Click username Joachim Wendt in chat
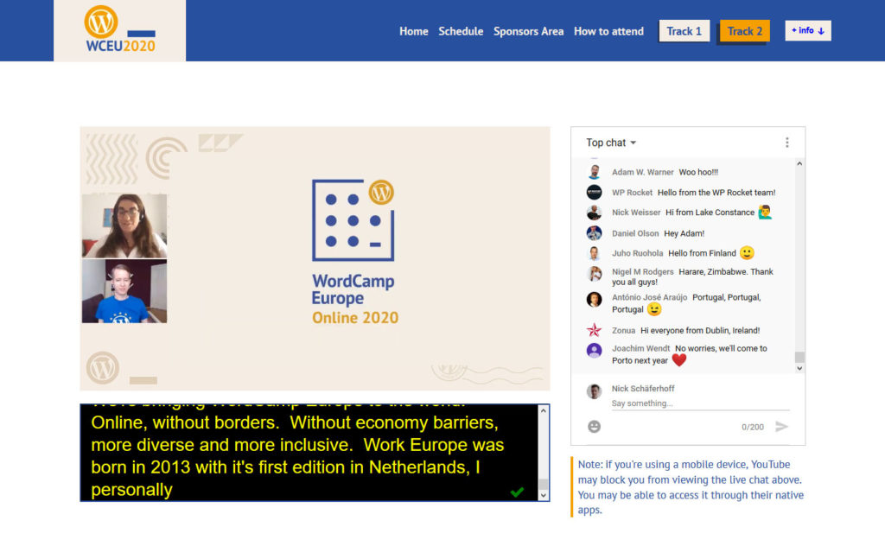Screen dimensions: 885x546 [x=640, y=348]
